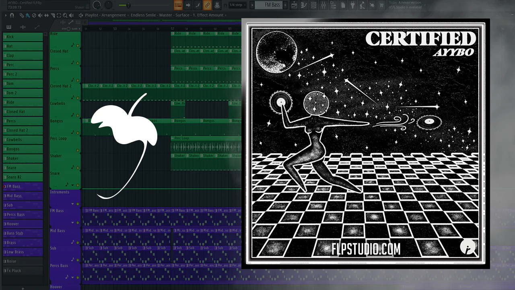The height and width of the screenshot is (290, 515).
Task: Mute the Ride track with its green LED
Action: click(x=78, y=45)
